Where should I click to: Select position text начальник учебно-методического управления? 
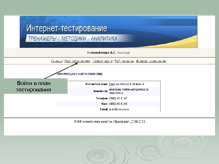point(129,91)
